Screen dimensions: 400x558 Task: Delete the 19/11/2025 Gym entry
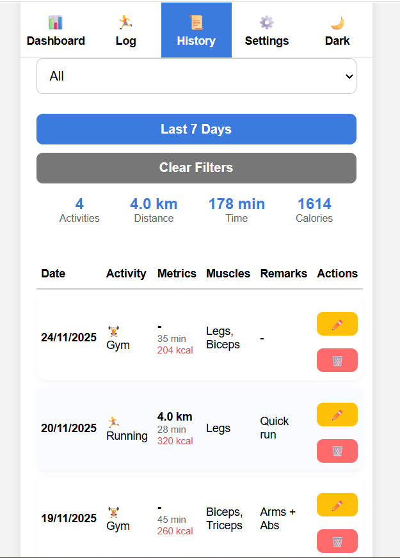[337, 541]
